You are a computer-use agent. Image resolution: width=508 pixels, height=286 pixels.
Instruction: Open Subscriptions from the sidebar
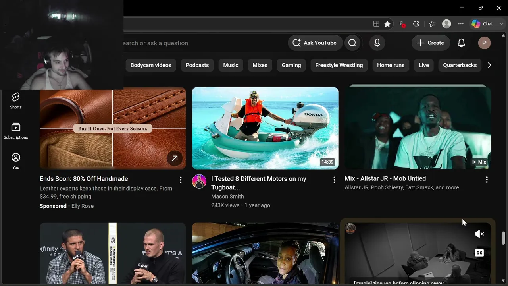point(16,131)
